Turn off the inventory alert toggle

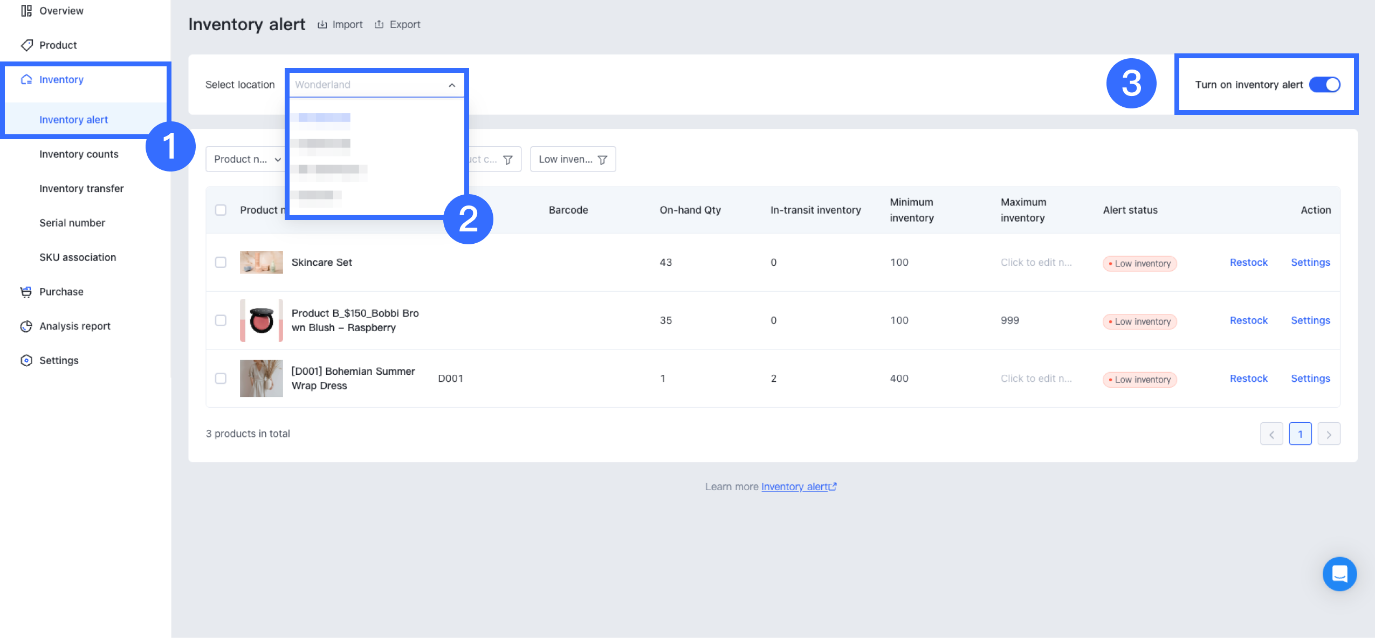pos(1324,85)
